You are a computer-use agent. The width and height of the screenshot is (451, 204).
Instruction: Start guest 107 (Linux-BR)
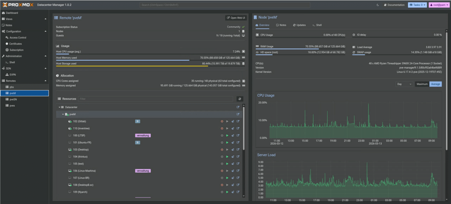pyautogui.click(x=227, y=178)
